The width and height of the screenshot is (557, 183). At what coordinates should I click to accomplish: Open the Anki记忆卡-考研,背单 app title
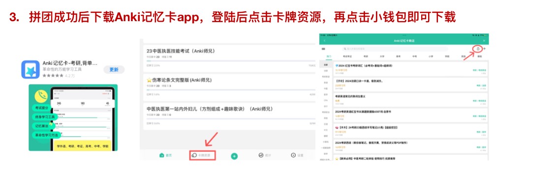coord(70,63)
